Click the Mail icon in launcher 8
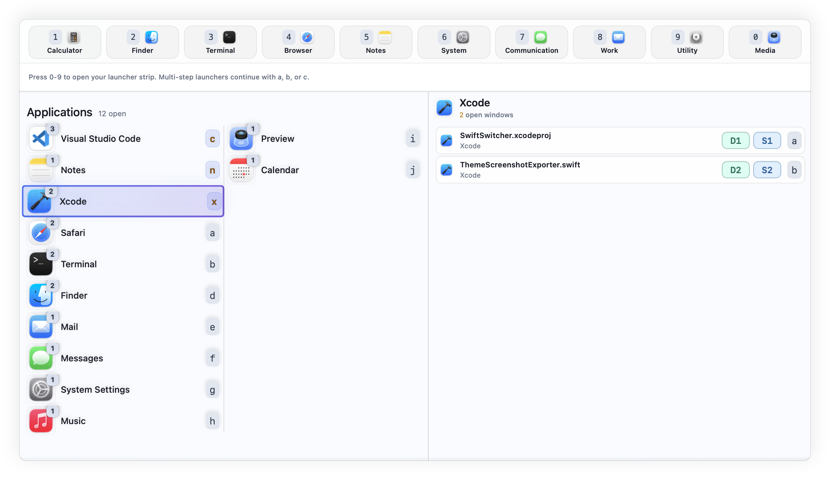830x480 pixels. [x=618, y=37]
